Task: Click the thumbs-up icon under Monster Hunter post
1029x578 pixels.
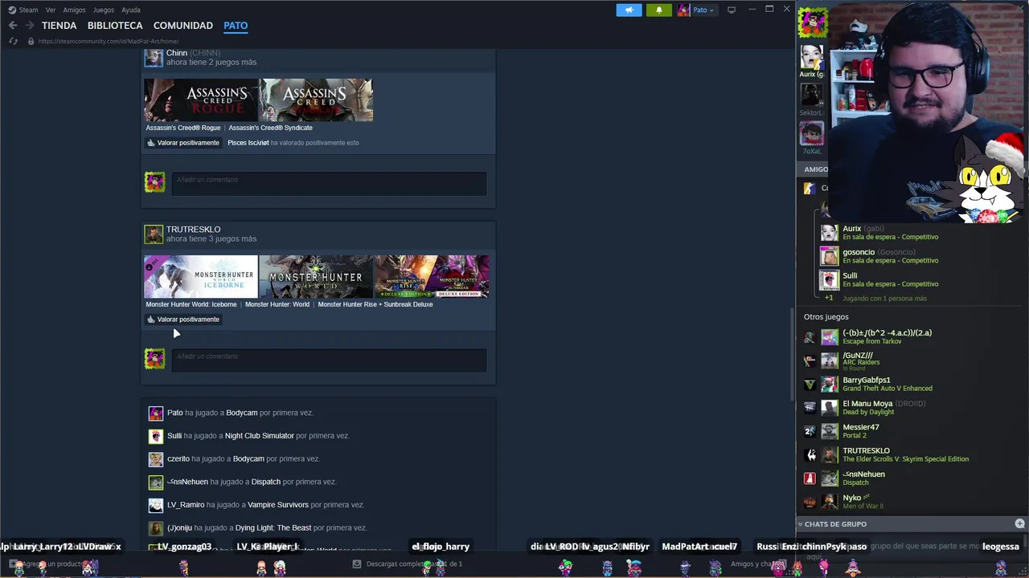Action: [x=150, y=320]
